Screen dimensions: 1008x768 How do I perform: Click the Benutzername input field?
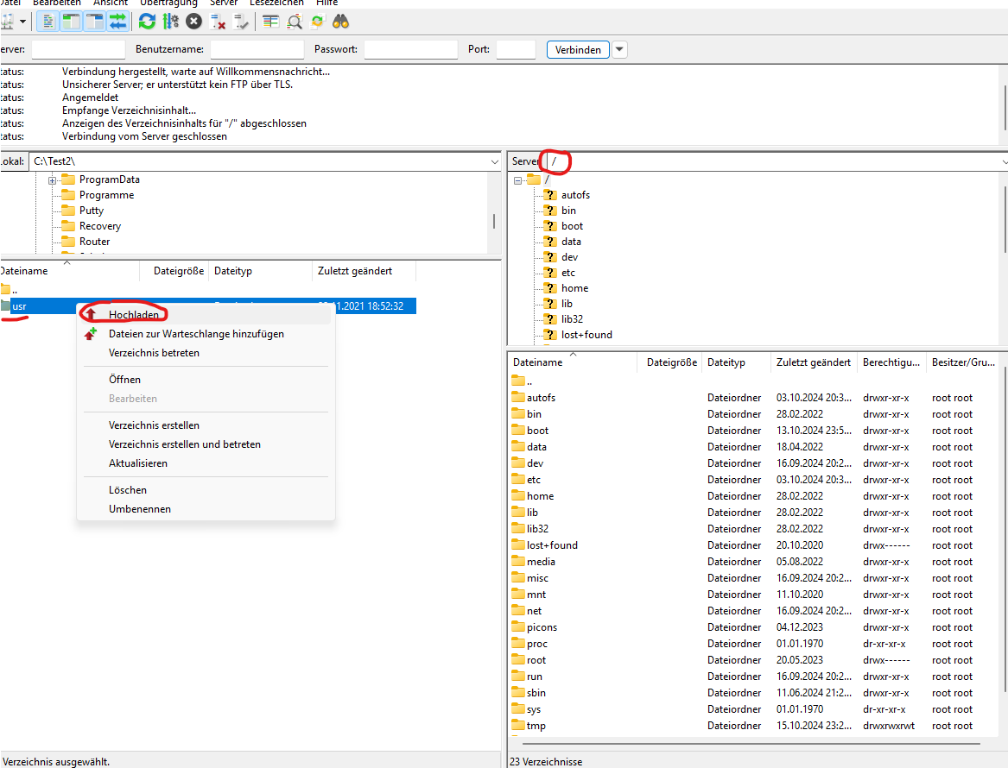257,50
